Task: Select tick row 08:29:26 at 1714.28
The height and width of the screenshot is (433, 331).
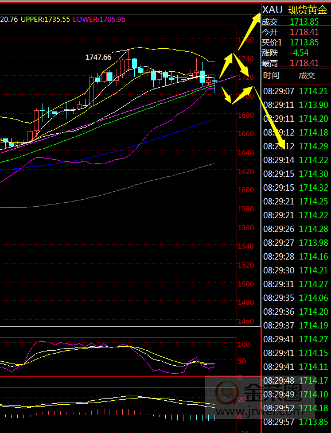Action: coord(295,229)
